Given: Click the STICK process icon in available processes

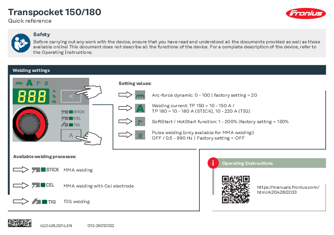Looking at the screenshot, I should tap(45, 170).
